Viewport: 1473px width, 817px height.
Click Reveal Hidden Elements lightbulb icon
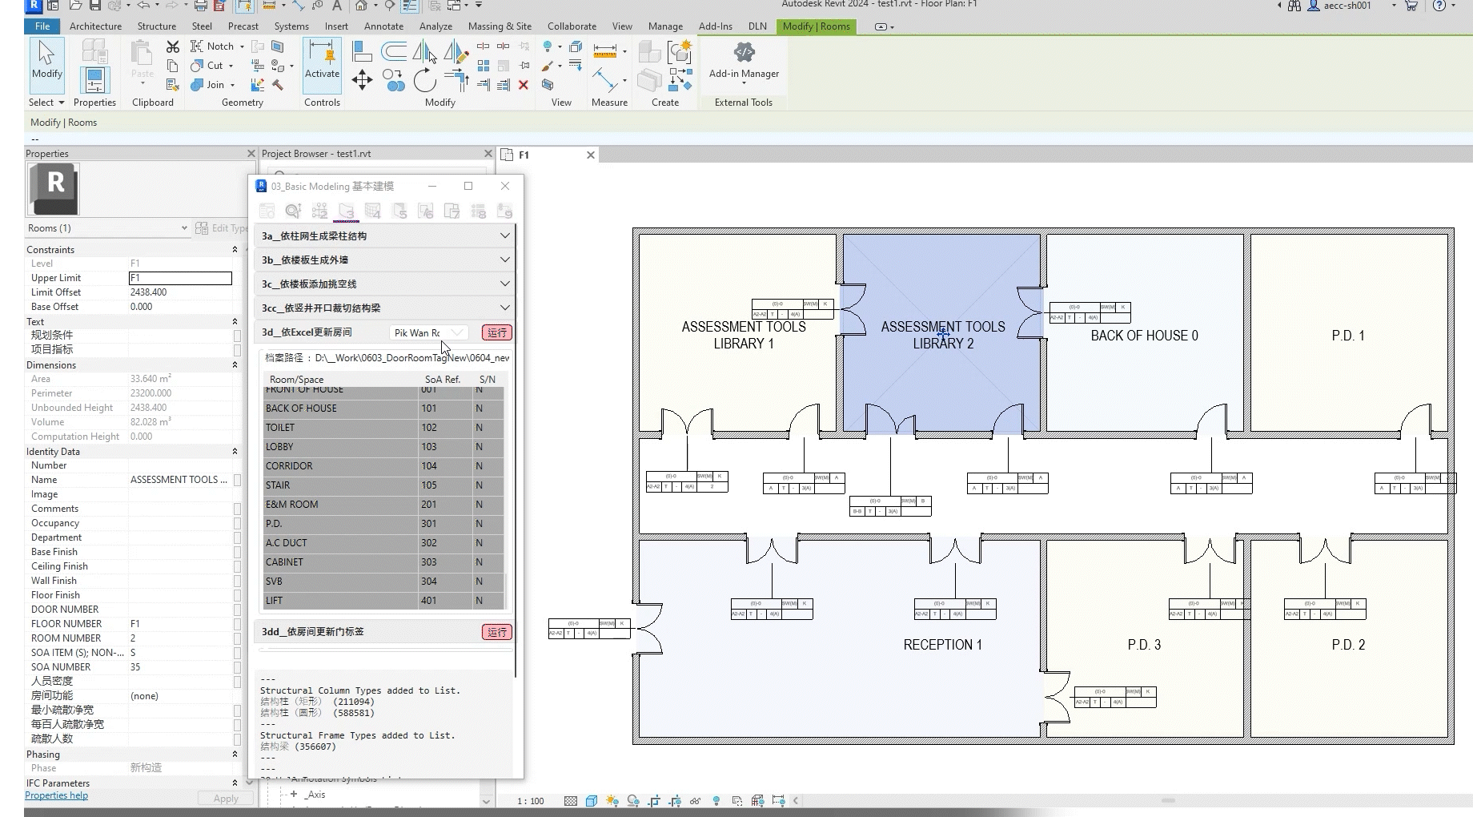point(716,800)
